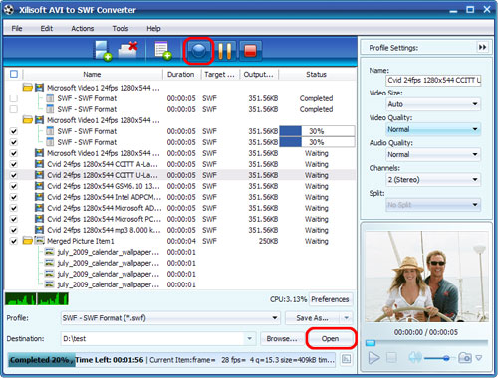
Task: Open the Edit menu
Action: pyautogui.click(x=46, y=28)
